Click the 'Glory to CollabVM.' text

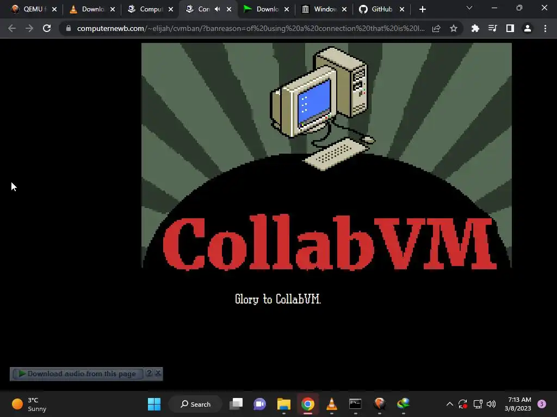click(x=278, y=299)
